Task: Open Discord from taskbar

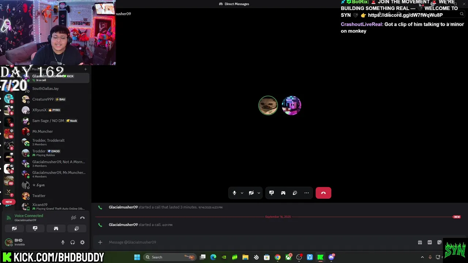Action: 331,257
